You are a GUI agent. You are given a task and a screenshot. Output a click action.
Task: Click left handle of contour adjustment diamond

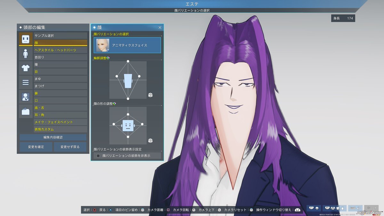click(117, 76)
